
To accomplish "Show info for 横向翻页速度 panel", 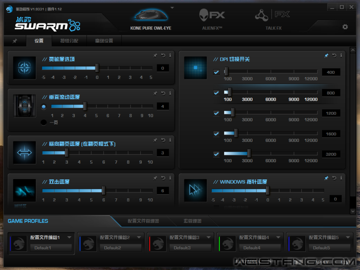I will click(x=170, y=140).
